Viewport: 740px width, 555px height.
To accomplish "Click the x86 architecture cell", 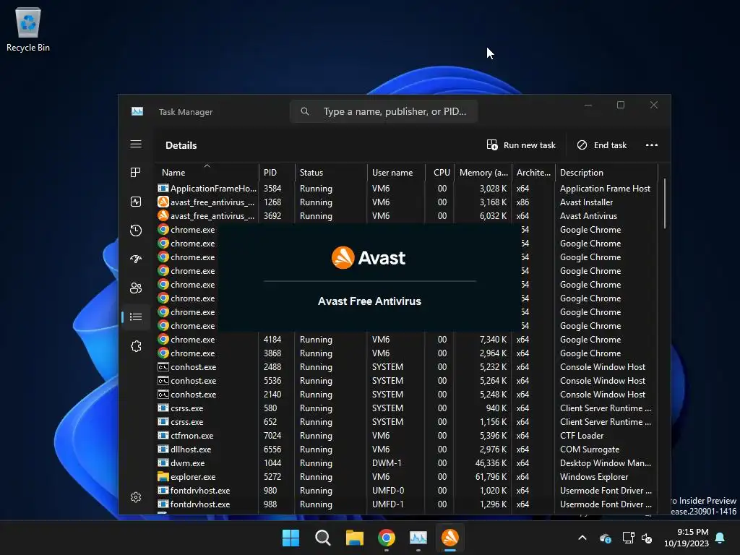I will point(522,202).
